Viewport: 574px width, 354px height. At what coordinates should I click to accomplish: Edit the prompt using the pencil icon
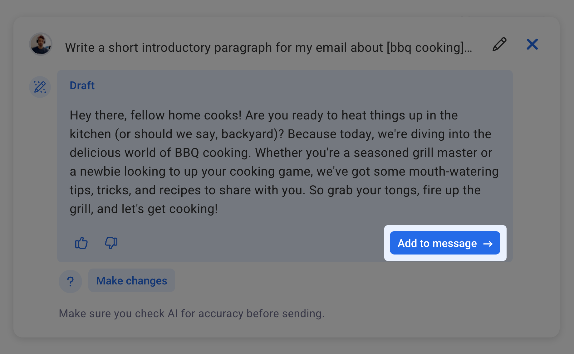499,45
